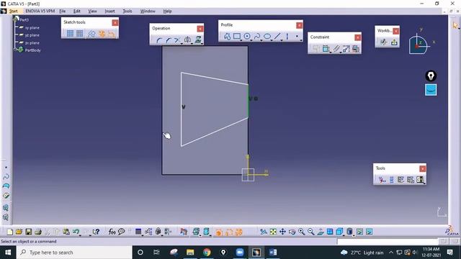461x259 pixels.
Task: Toggle Geometrical Constraints in Sketch tools
Action: [x=102, y=34]
